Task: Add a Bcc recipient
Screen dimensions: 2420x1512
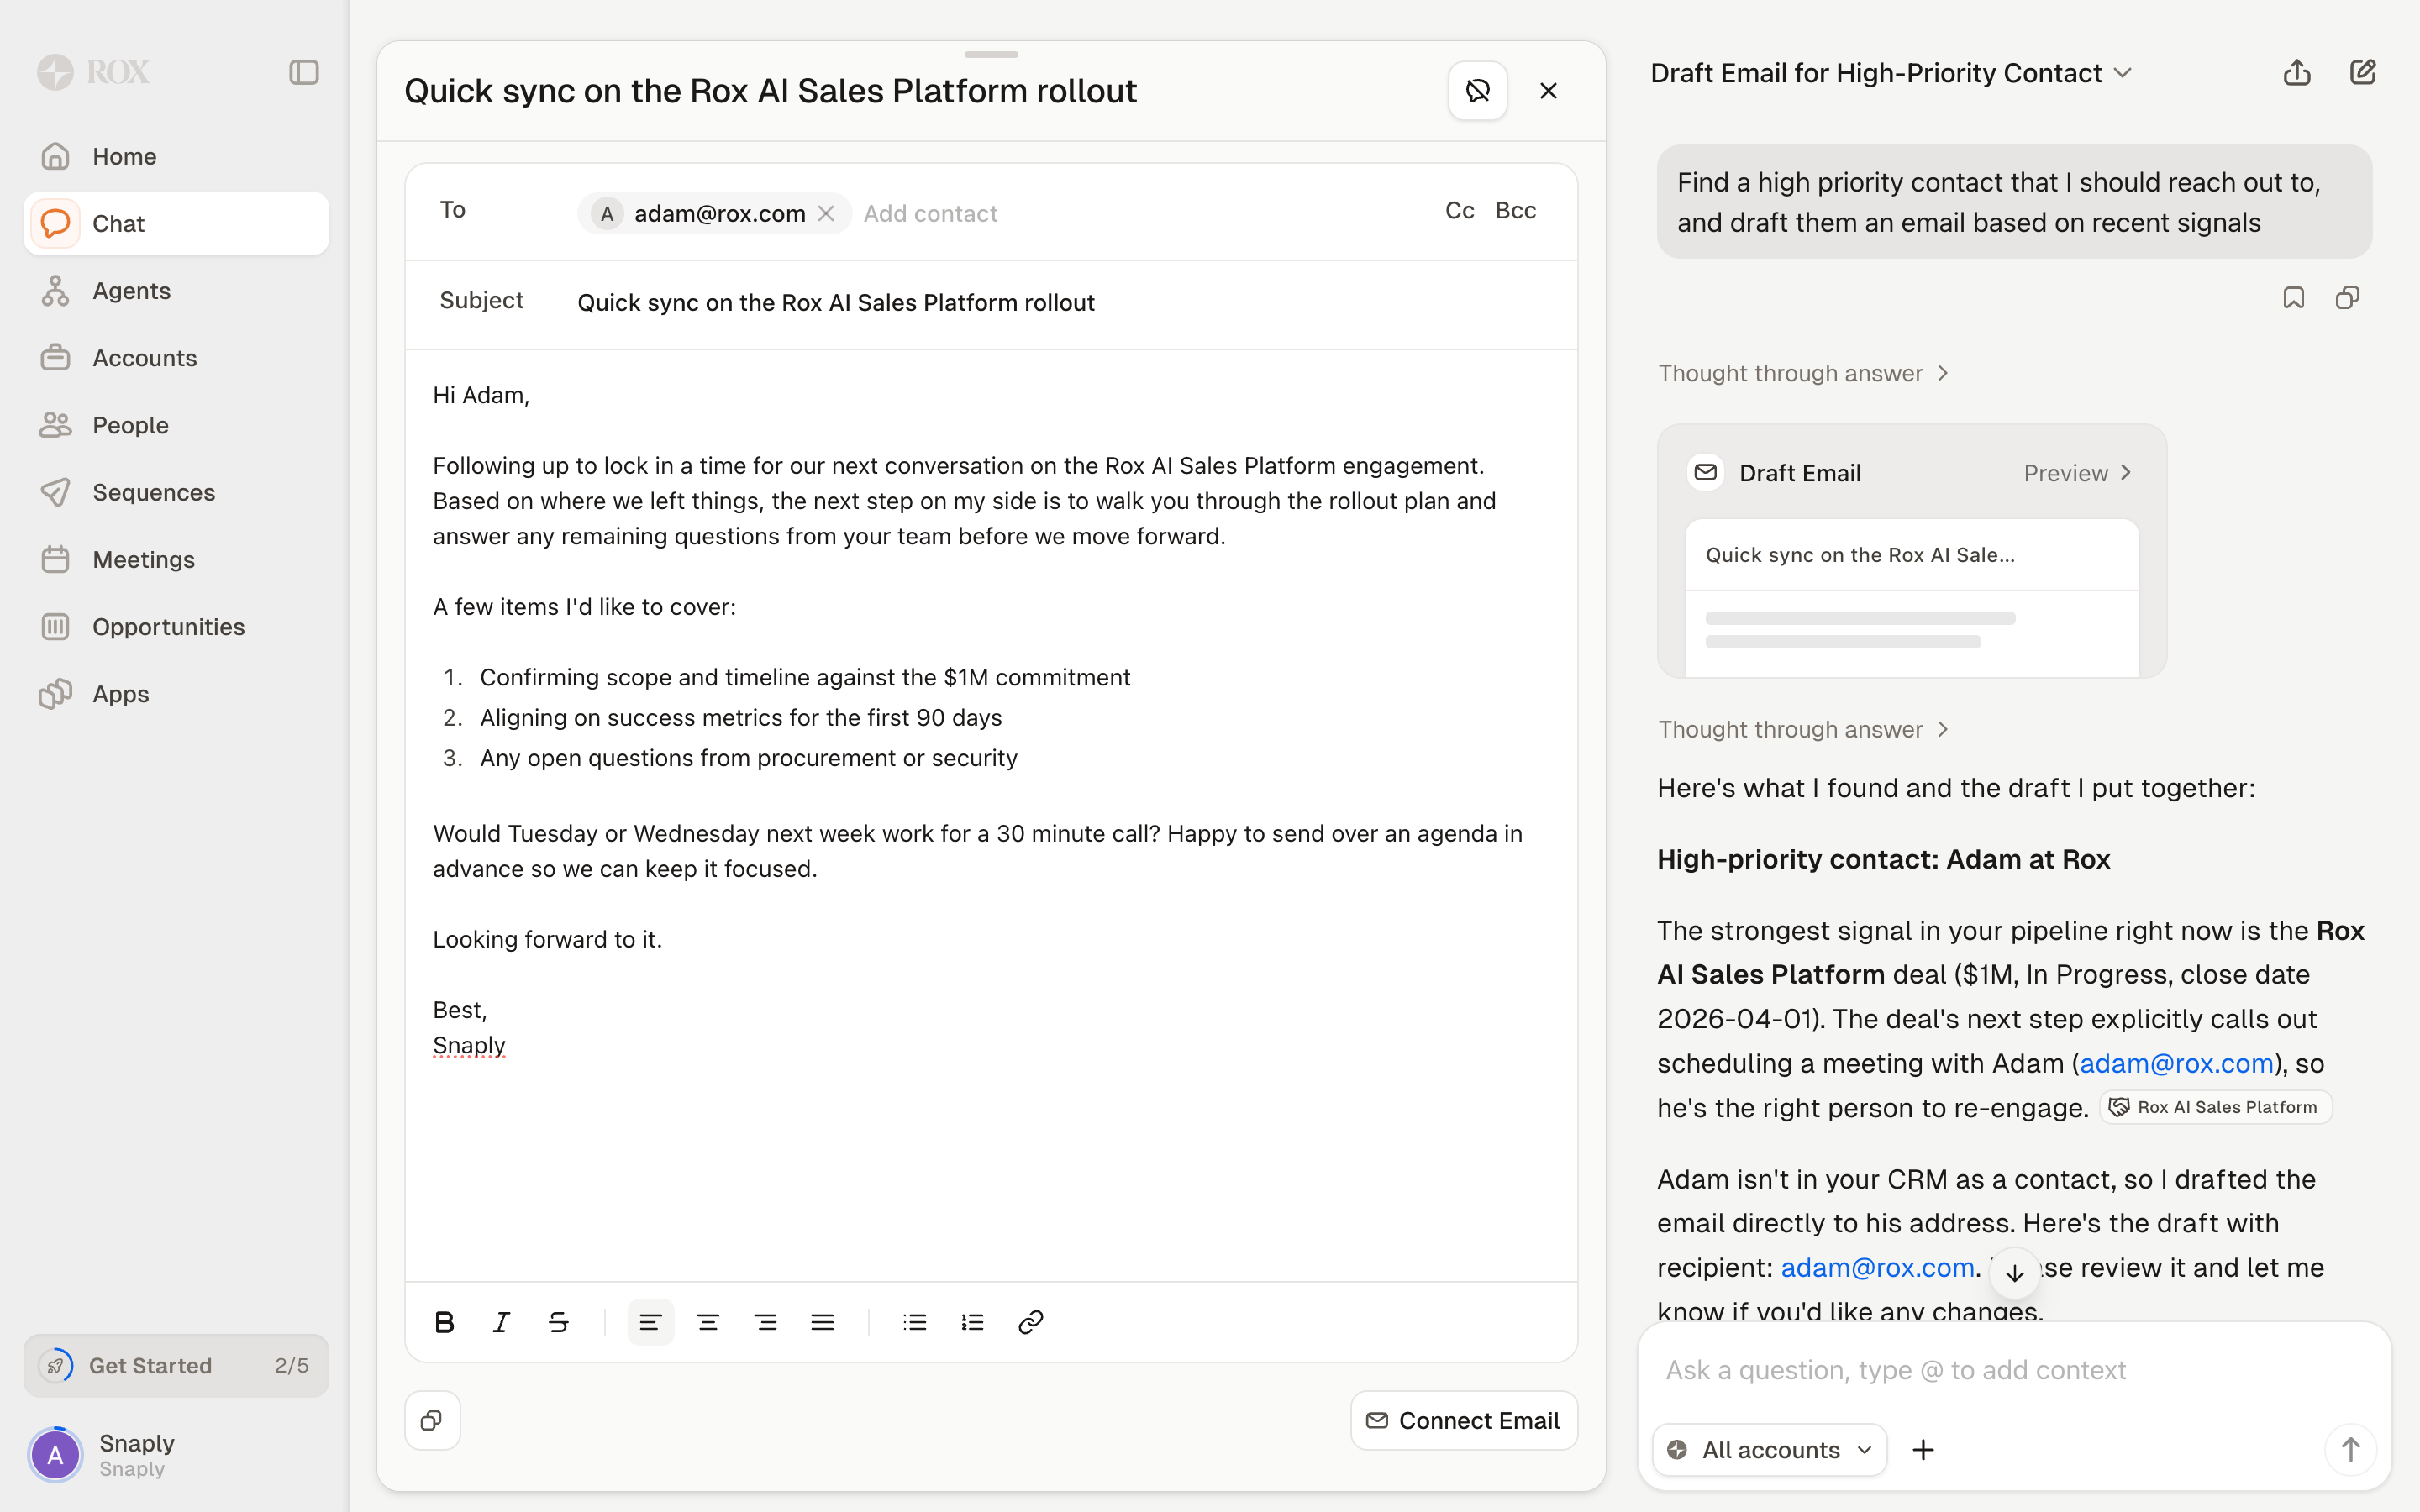Action: pyautogui.click(x=1515, y=210)
